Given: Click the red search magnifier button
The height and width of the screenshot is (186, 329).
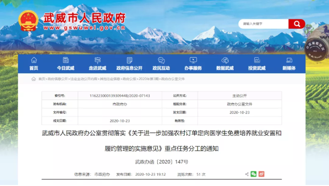Looking at the screenshot, I should coord(297,24).
